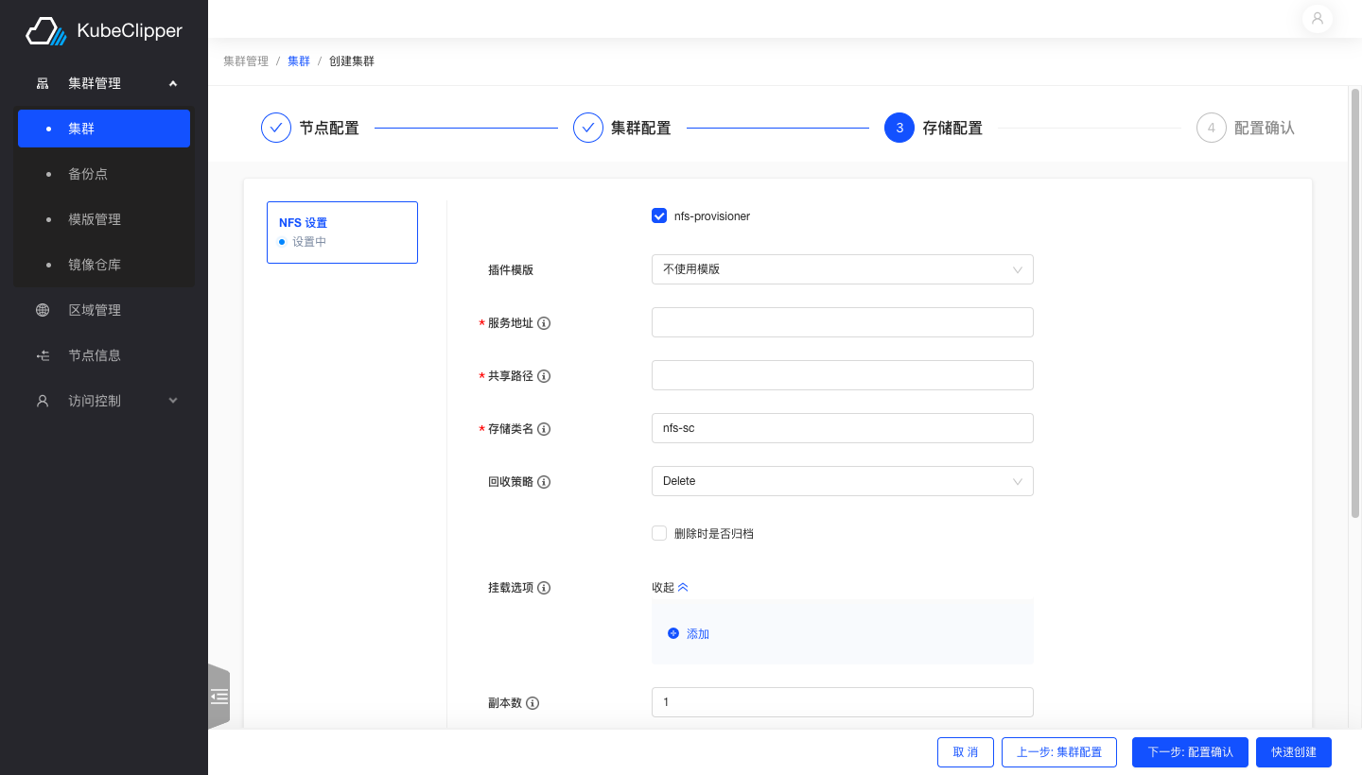Image resolution: width=1362 pixels, height=775 pixels.
Task: Click the 节点信息 node icon
Action: point(43,355)
